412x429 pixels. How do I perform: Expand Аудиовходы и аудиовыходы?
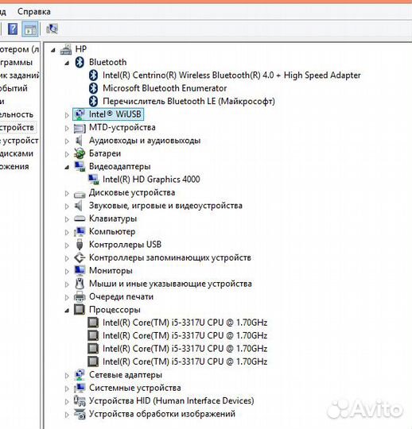(x=67, y=141)
